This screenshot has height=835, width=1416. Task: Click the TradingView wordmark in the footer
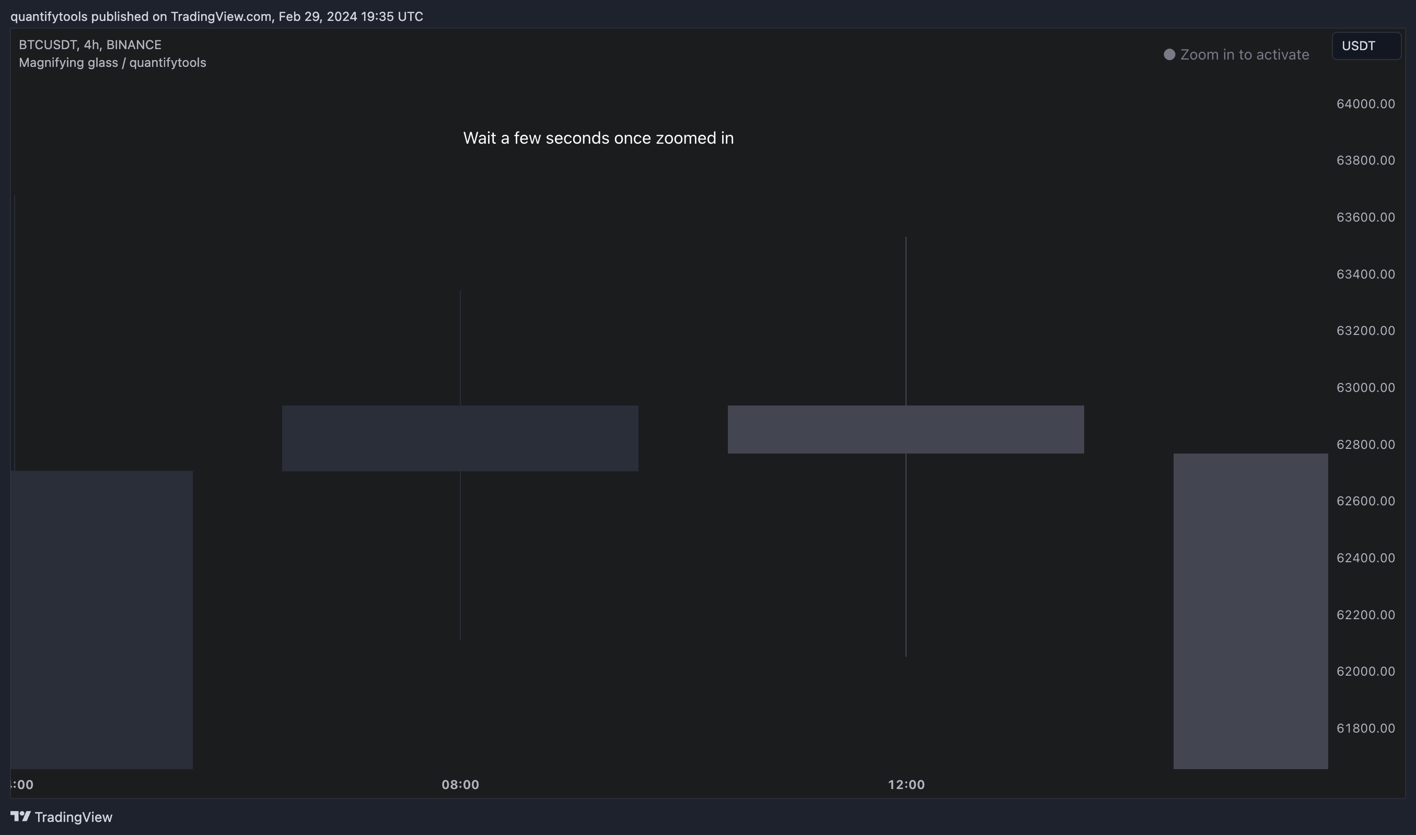click(x=74, y=817)
